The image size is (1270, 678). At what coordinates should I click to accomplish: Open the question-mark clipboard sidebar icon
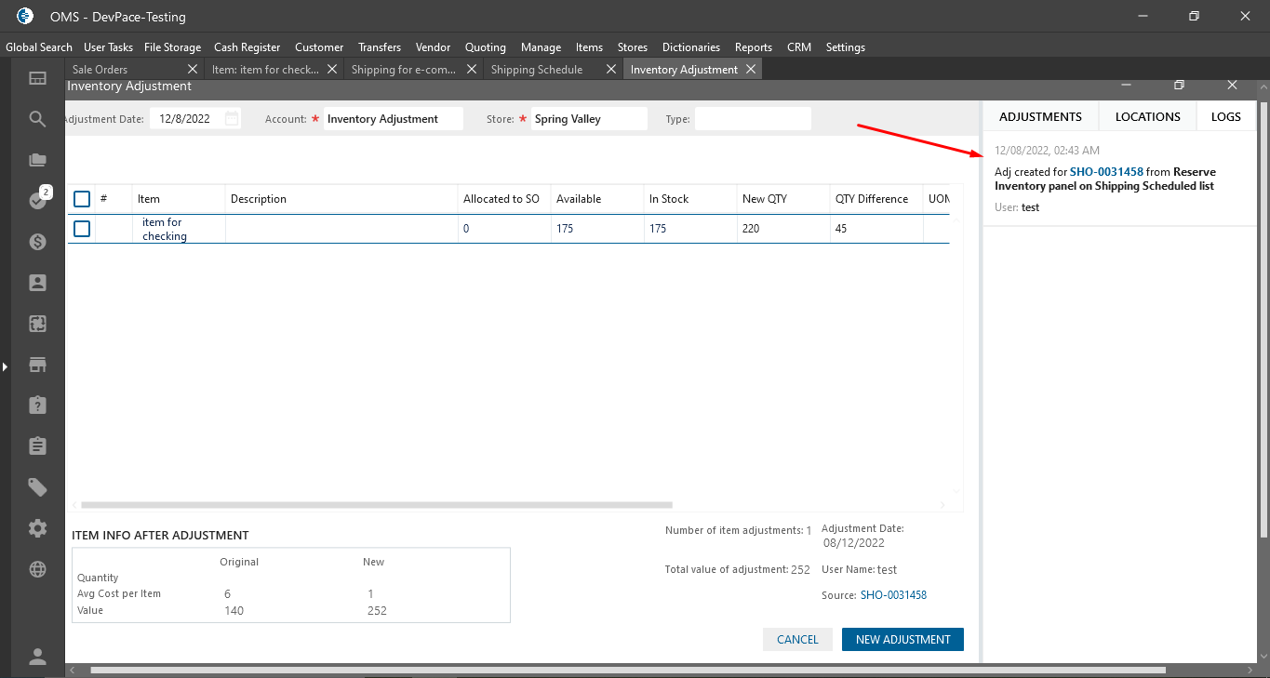click(x=37, y=405)
